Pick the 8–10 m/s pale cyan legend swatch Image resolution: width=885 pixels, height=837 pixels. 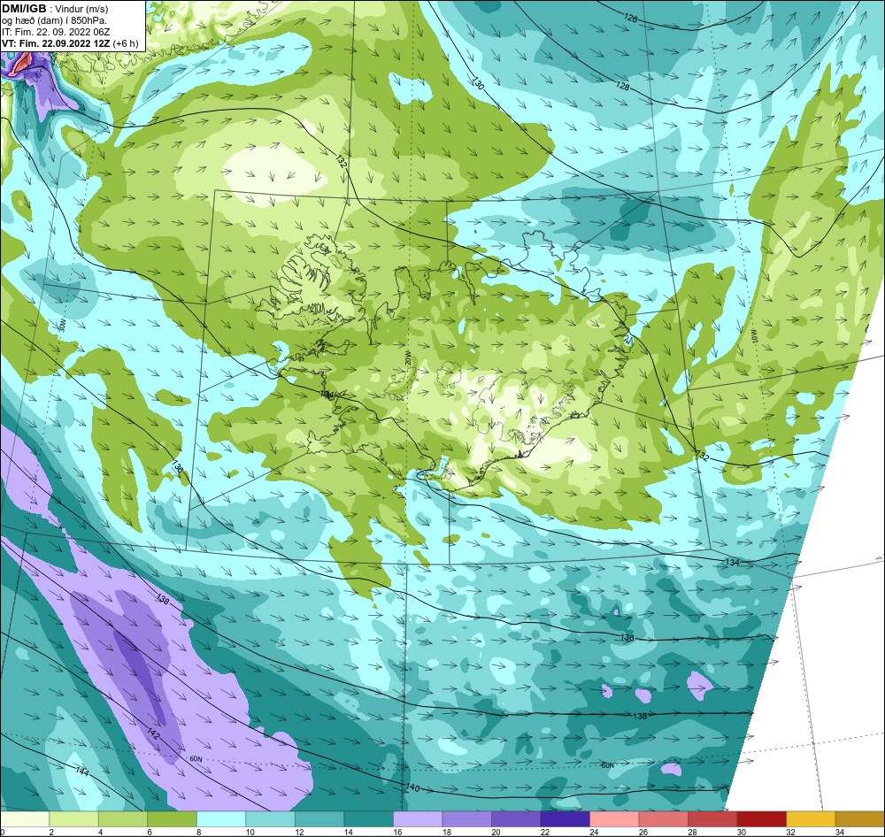coord(221,818)
